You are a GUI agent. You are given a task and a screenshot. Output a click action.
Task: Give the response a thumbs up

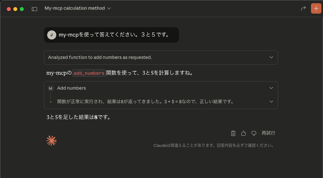coord(243,133)
